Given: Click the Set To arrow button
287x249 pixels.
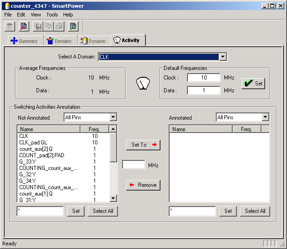Looking at the screenshot, I should [x=143, y=145].
